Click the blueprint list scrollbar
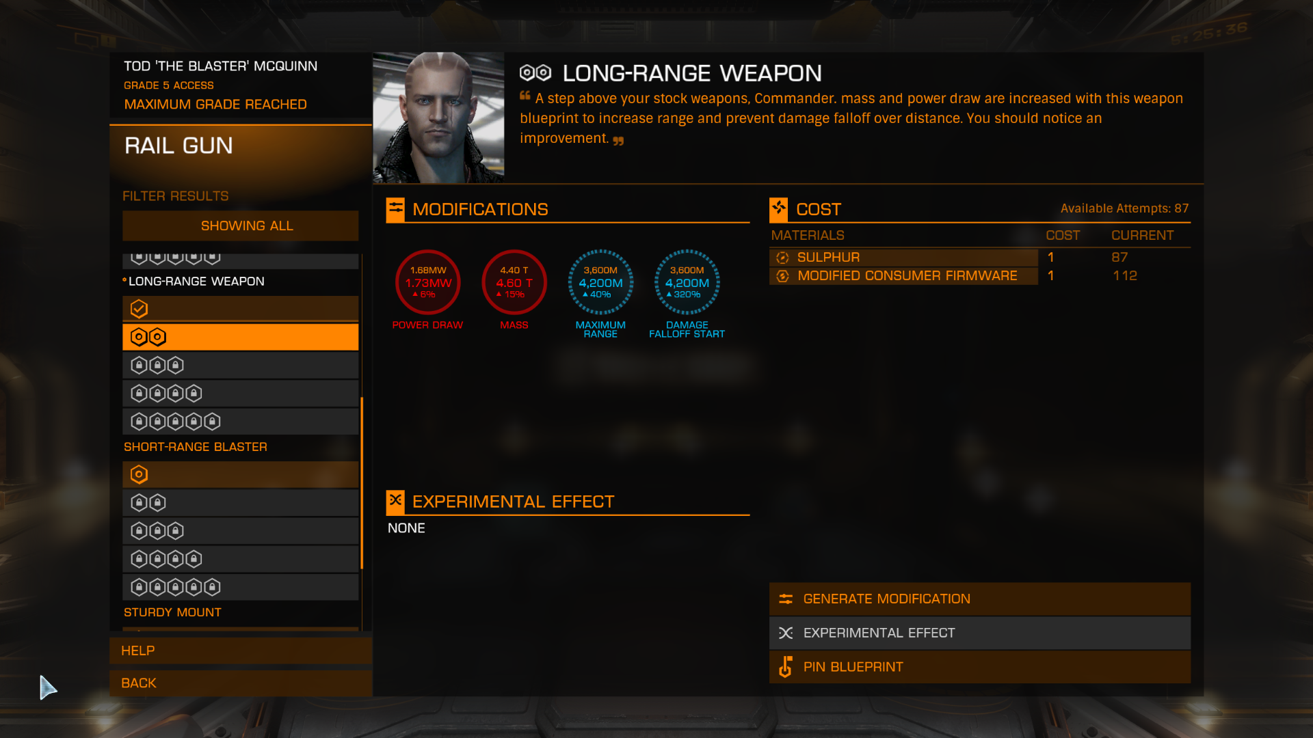Screen dimensions: 1313x738 pyautogui.click(x=362, y=482)
